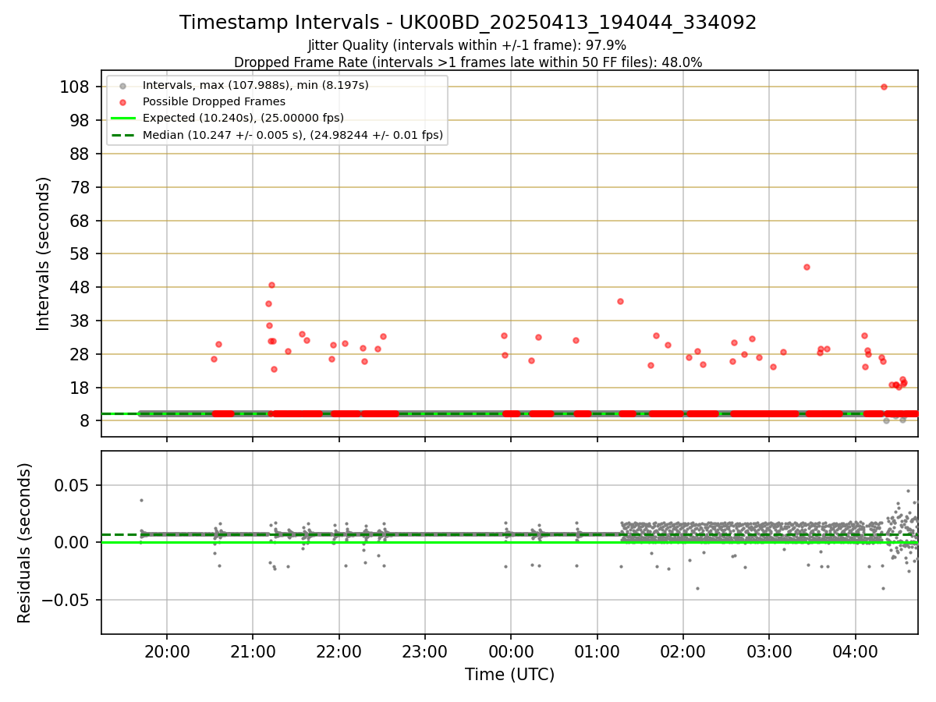Click the legend entry 'Intervals, max (107.988s), min (8.197s)'
The image size is (936, 702).
click(x=256, y=85)
